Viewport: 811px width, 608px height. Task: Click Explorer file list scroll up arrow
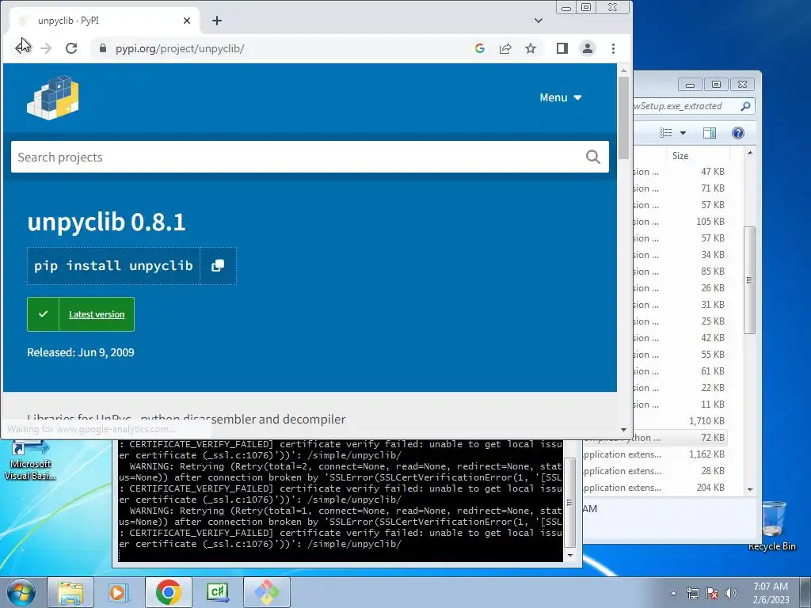750,153
